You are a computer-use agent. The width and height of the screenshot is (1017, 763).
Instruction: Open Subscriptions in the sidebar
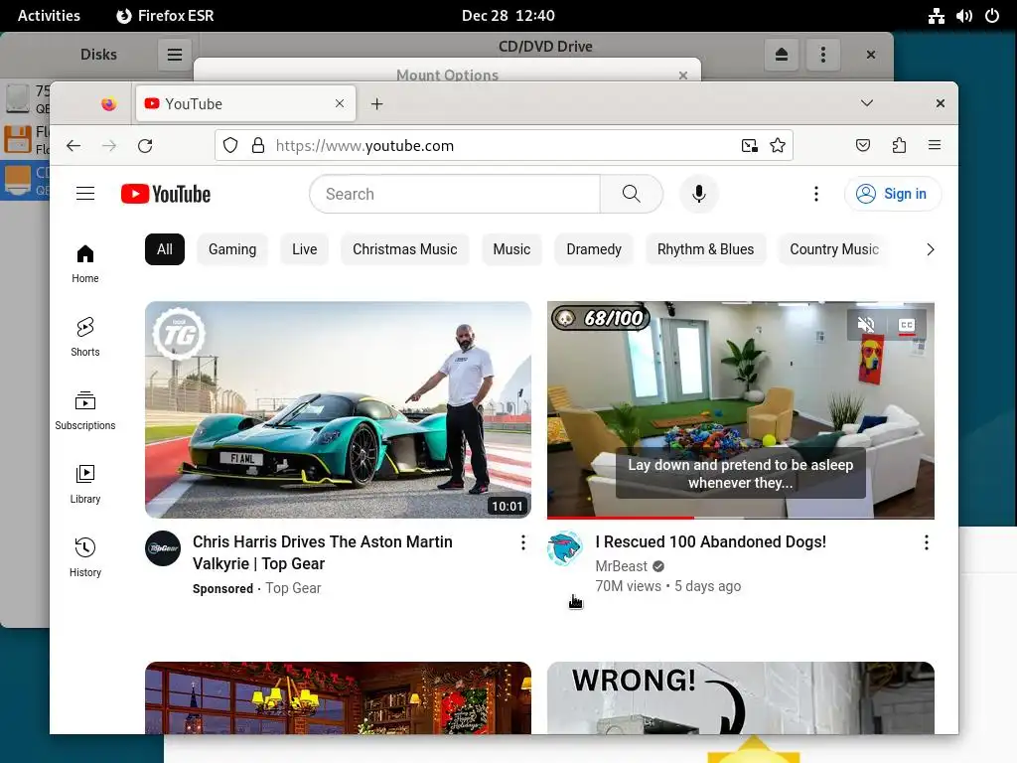[x=85, y=410]
